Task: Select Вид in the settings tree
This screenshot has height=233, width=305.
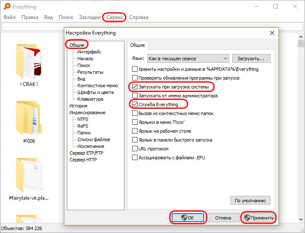Action: point(81,79)
